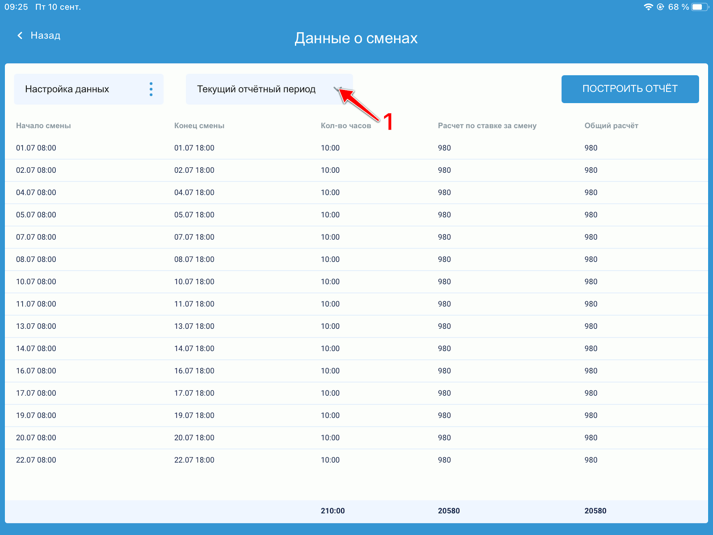
Task: Select the shift row starting 01.07 08:00
Action: [x=356, y=148]
